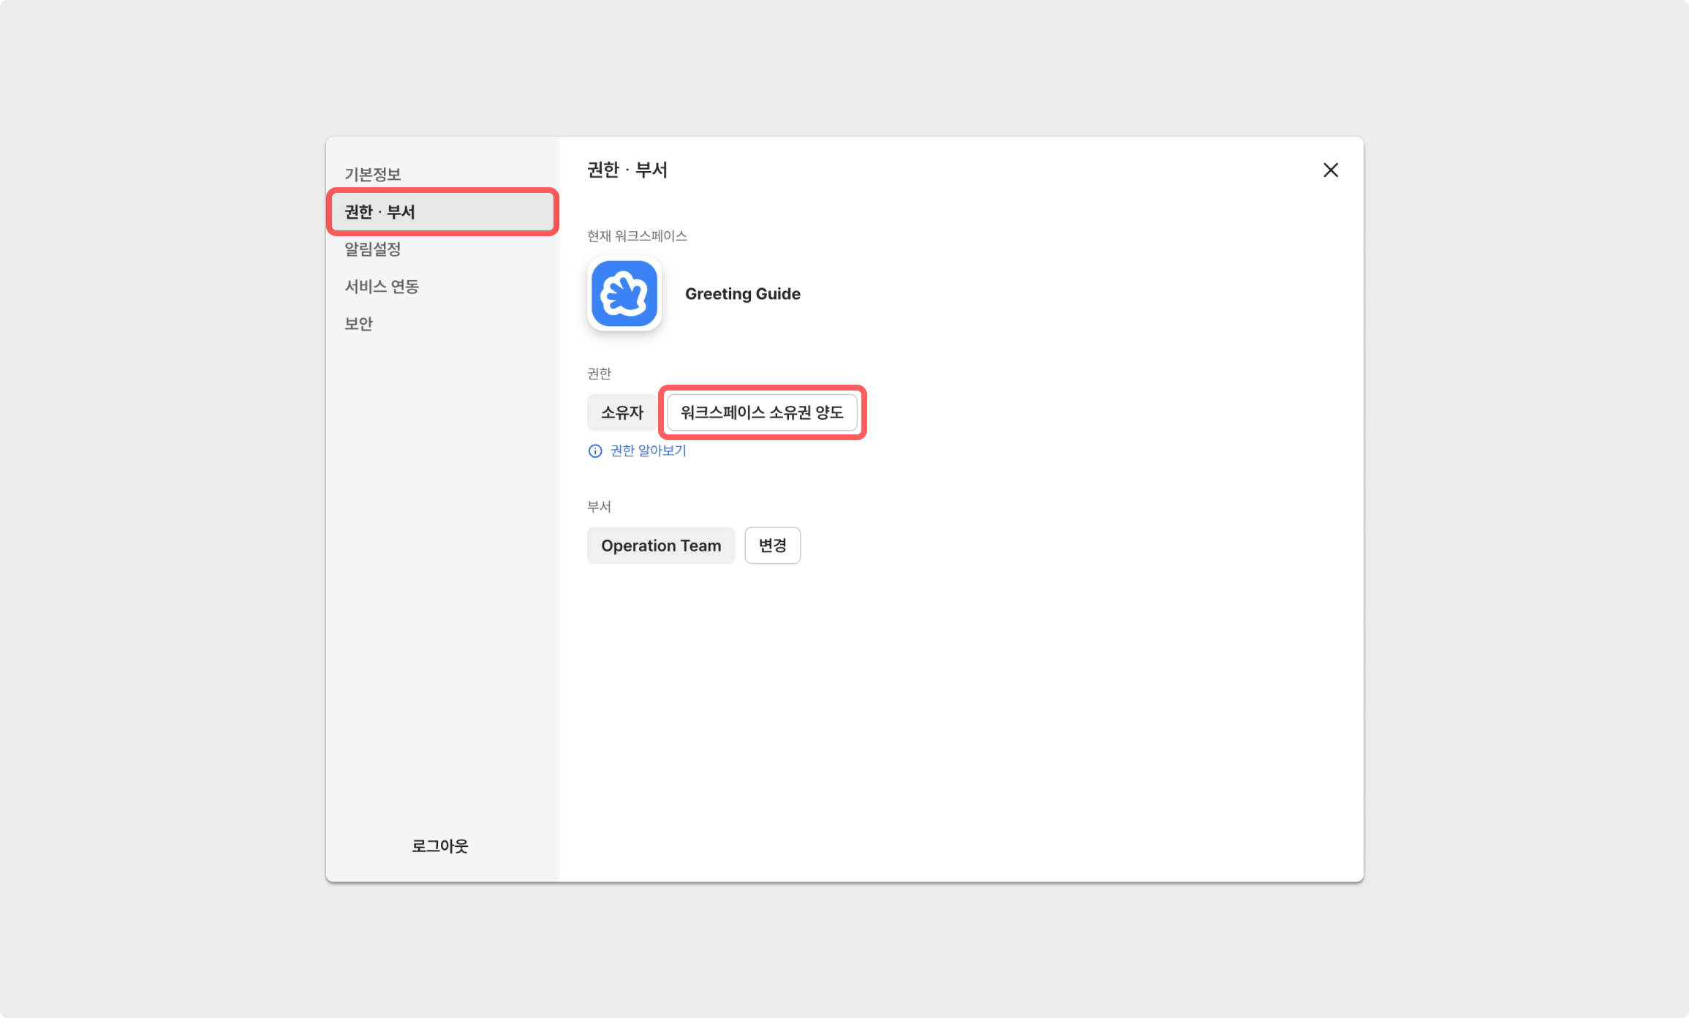1689x1018 pixels.
Task: Click the 권한 · 부서 page heading
Action: coord(627,170)
